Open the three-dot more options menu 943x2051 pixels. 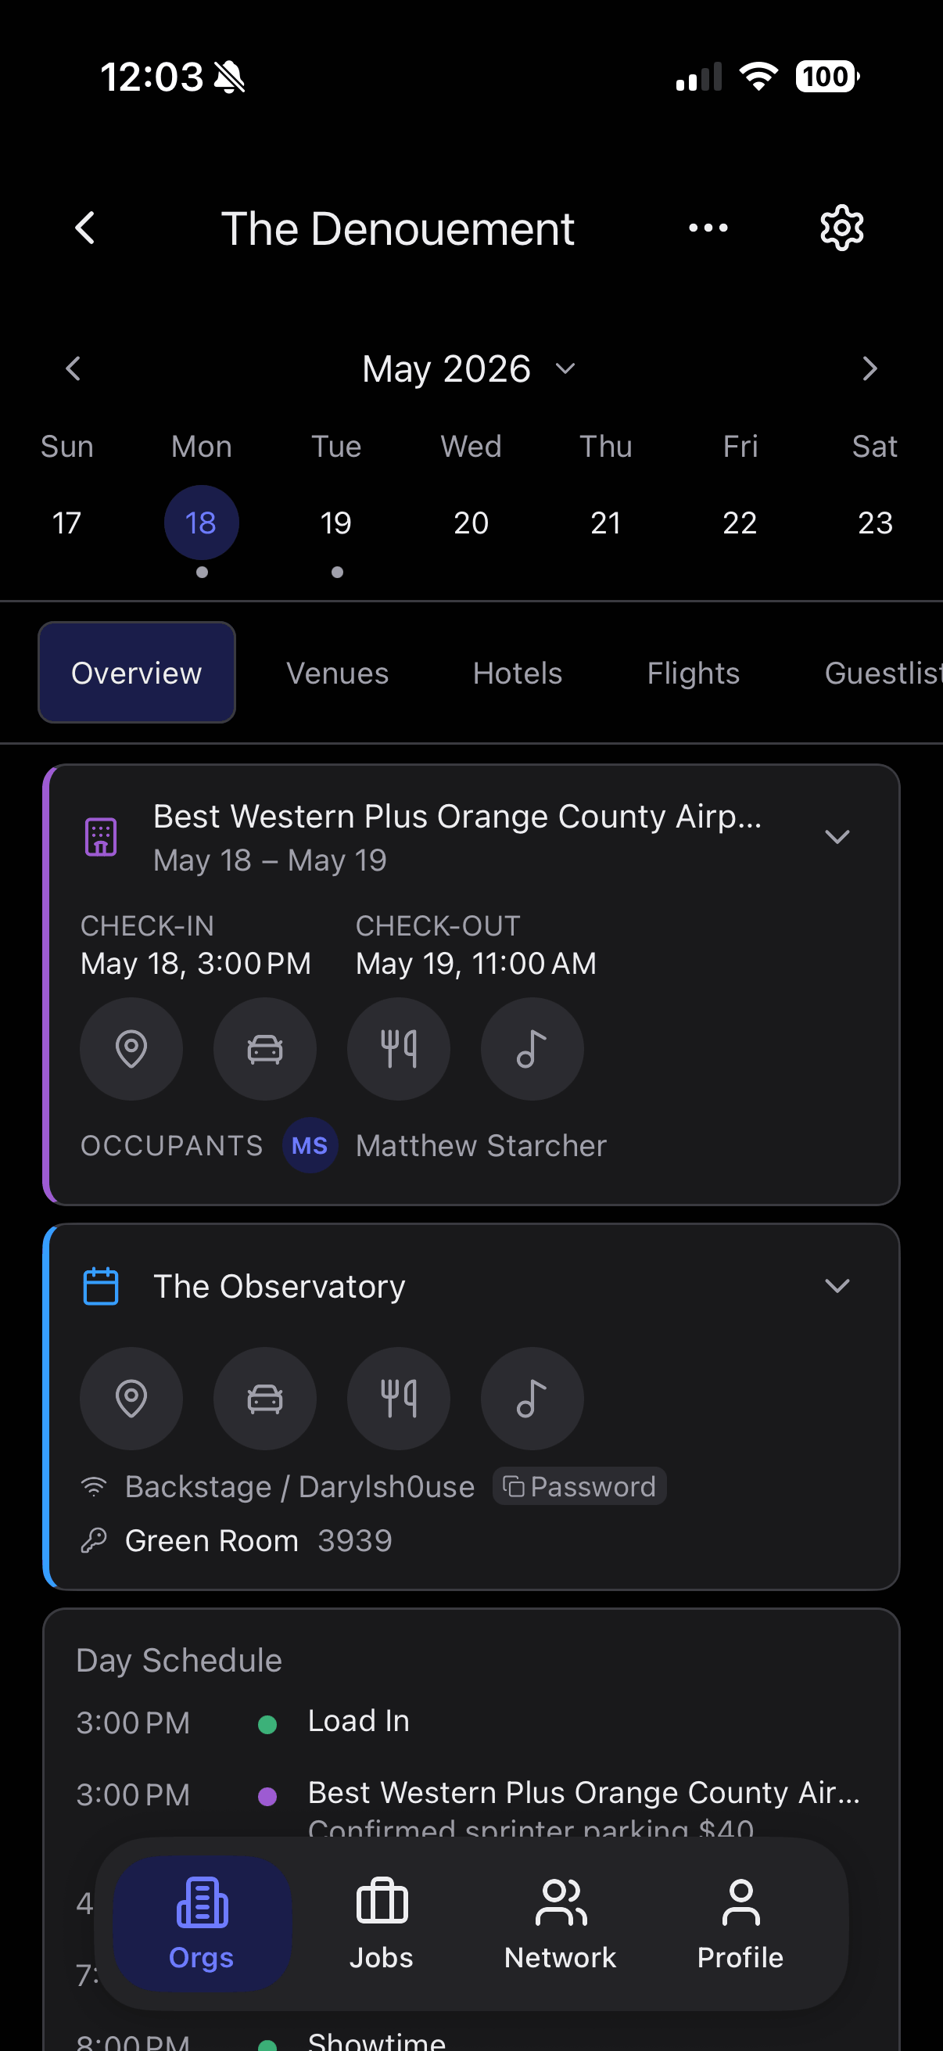point(708,228)
